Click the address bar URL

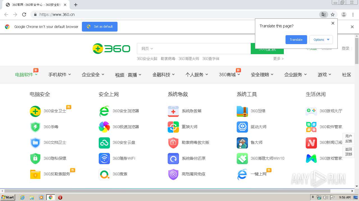tap(57, 15)
